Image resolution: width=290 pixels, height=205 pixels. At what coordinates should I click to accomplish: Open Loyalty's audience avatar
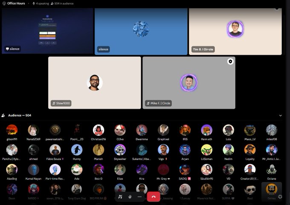point(250,150)
